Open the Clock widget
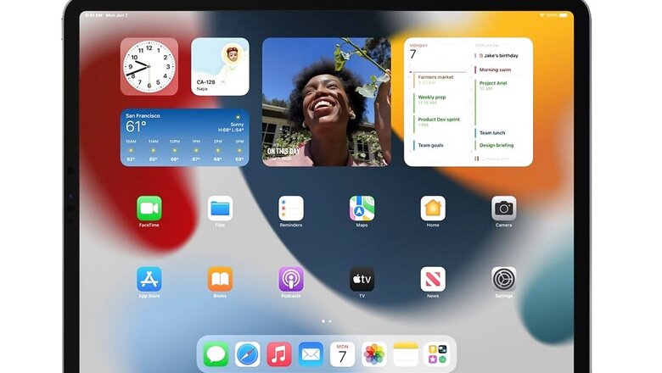 [x=149, y=67]
